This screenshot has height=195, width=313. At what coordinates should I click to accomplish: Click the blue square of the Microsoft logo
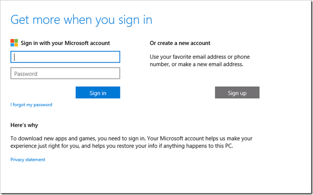13,45
